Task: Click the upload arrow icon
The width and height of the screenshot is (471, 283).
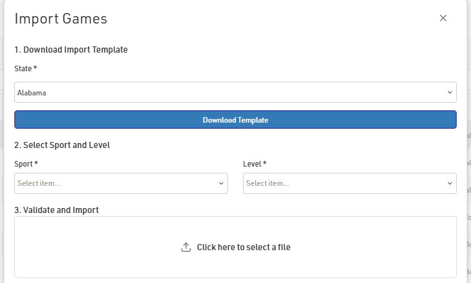Action: point(186,247)
